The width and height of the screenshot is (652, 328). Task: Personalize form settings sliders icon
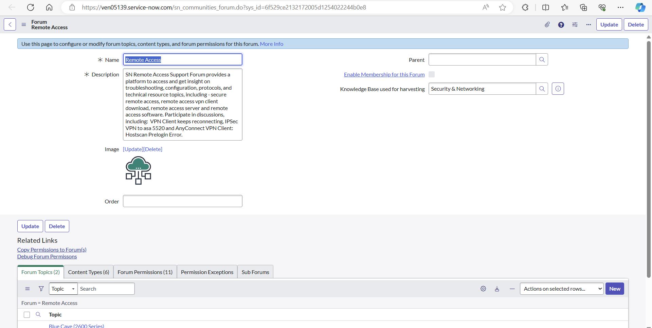[x=575, y=24]
